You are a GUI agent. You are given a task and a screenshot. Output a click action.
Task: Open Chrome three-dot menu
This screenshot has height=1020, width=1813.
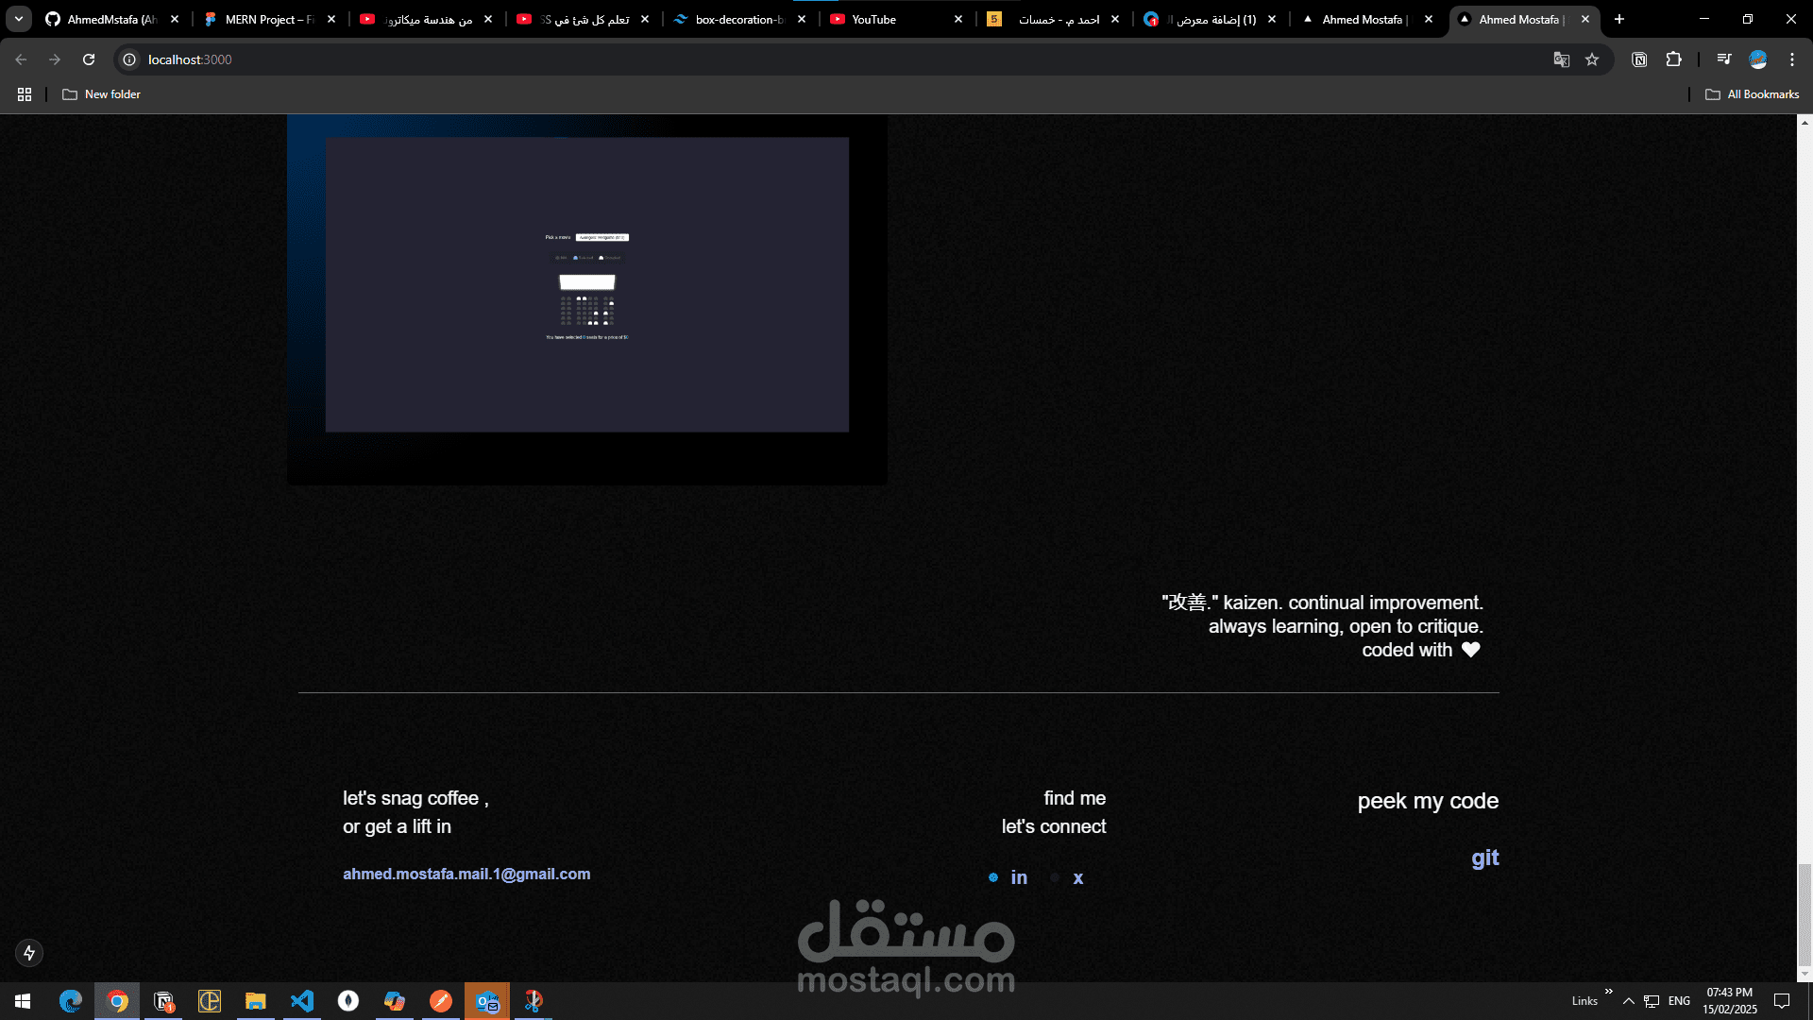pos(1791,59)
